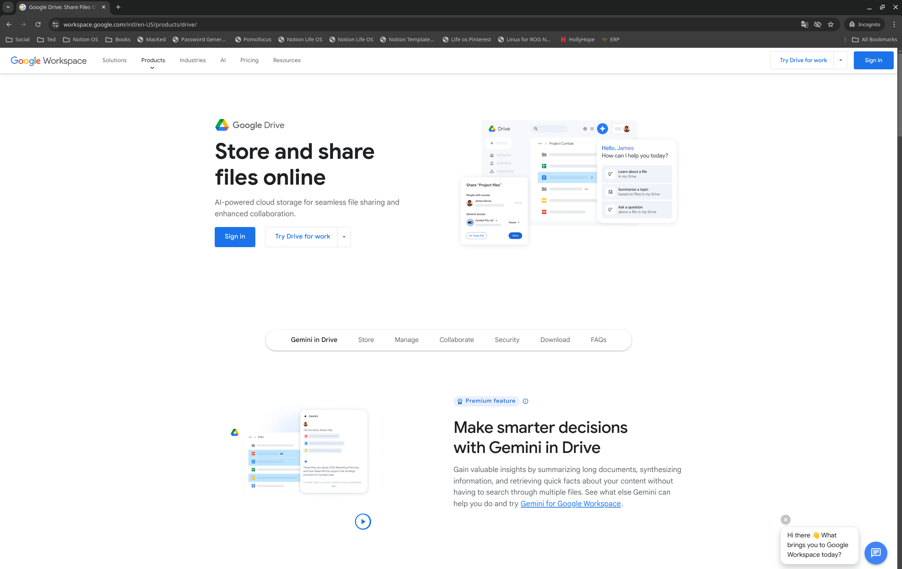Open view site information icon
Screen dimensions: 902x569
point(55,24)
